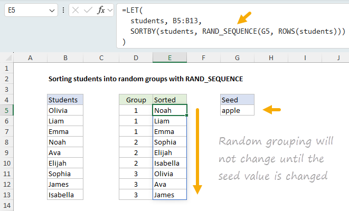The image size is (349, 211).
Task: Click inside the formula bar LET formula
Action: click(233, 26)
